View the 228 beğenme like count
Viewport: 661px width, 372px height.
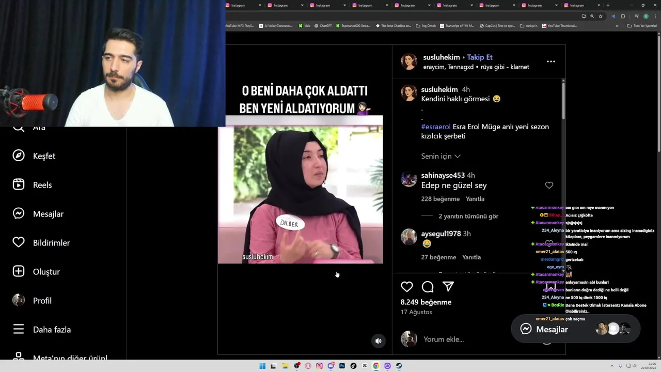(x=440, y=199)
